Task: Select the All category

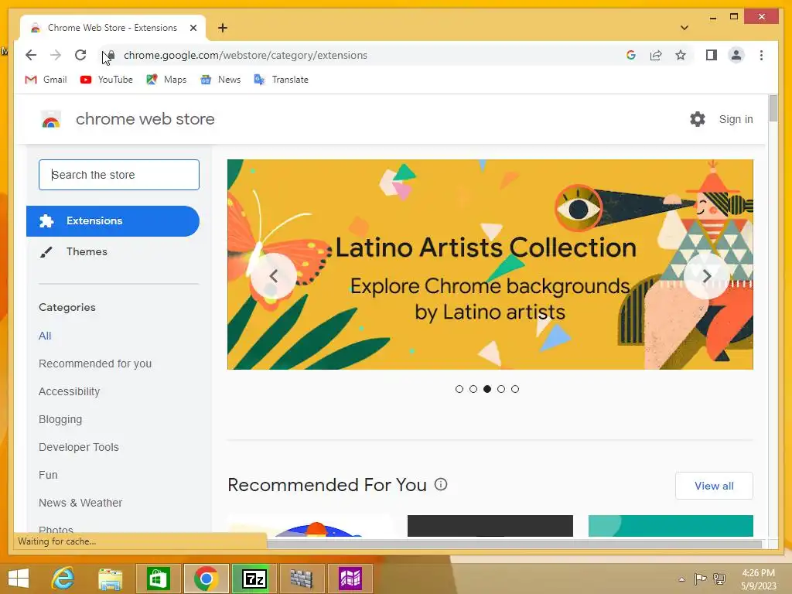Action: point(45,336)
